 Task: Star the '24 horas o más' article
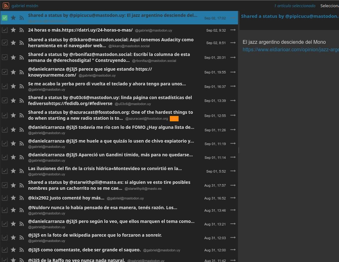point(13,30)
